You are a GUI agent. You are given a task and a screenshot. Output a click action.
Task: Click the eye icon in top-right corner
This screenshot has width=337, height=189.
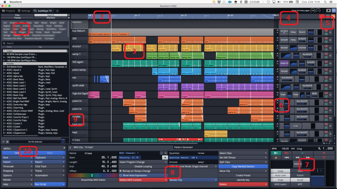click(x=334, y=11)
